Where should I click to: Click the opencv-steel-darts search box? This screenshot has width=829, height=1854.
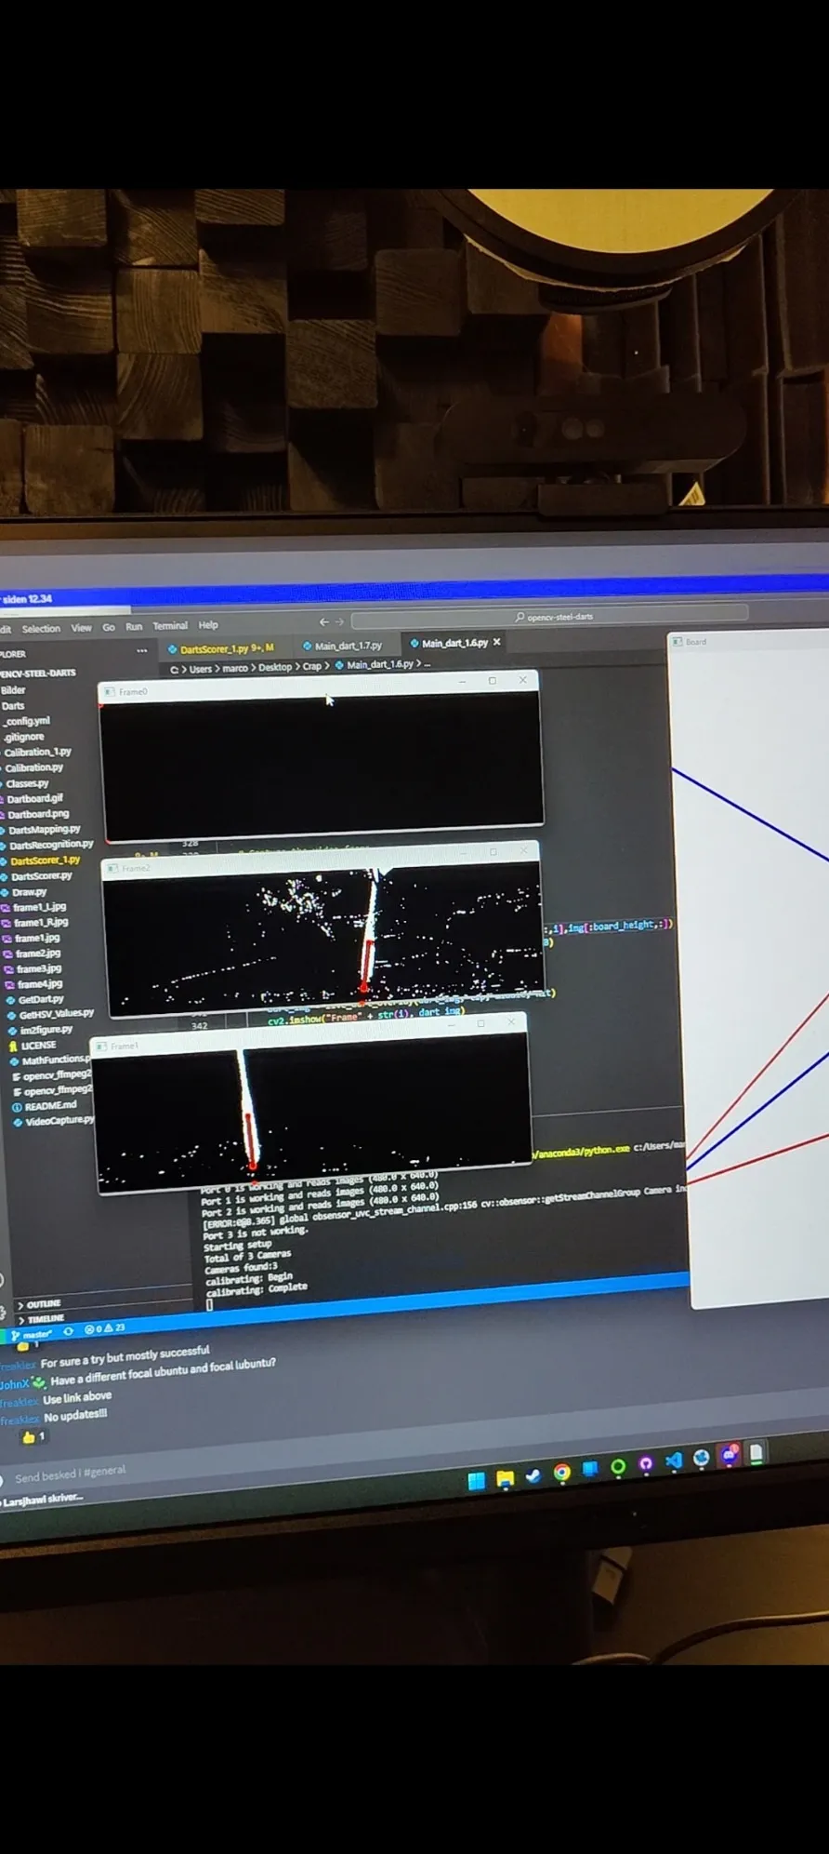[x=549, y=615]
